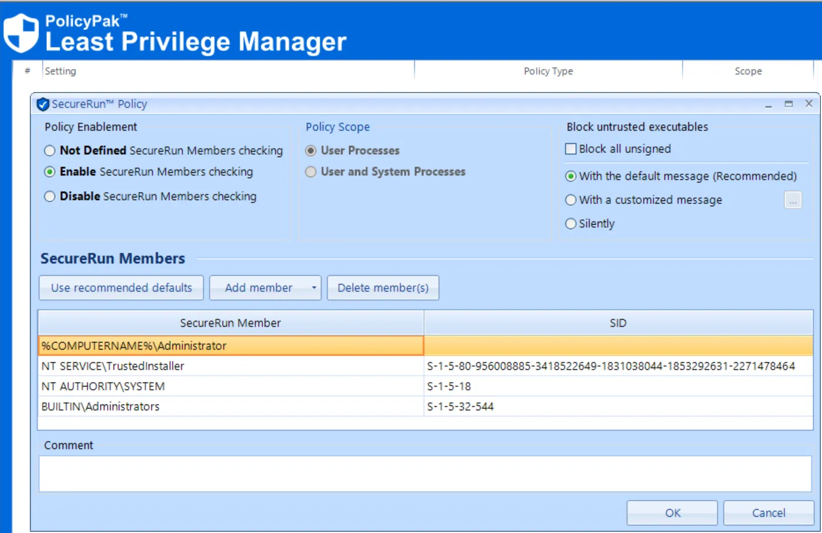Click the SecureRun Policy shield icon

click(43, 104)
